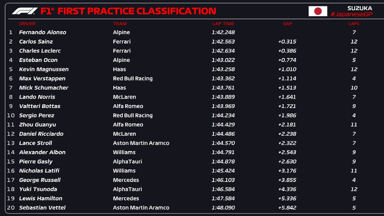384x216 pixels.
Task: Click Carlos Sainz lap time 1:42.563
Action: click(223, 42)
